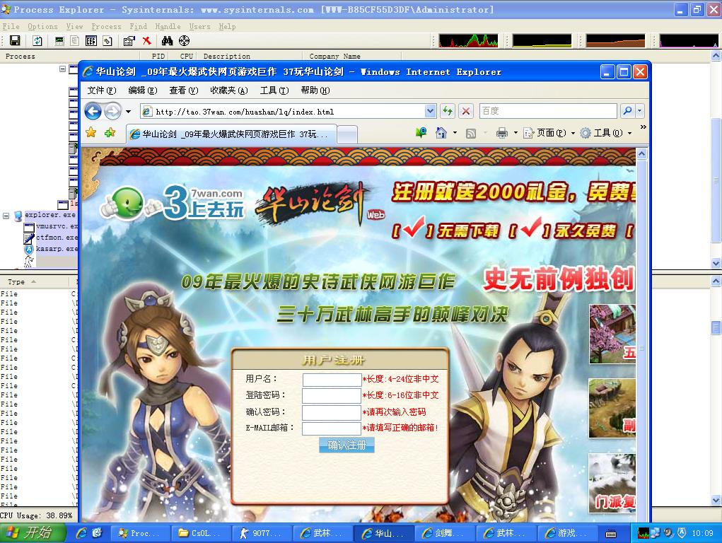Switch to the CsOL taskbar button
The width and height of the screenshot is (722, 543).
(x=202, y=533)
